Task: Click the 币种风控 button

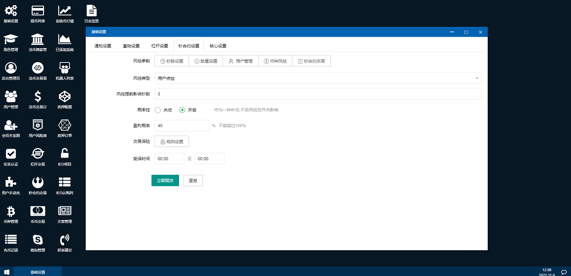Action: tap(275, 61)
